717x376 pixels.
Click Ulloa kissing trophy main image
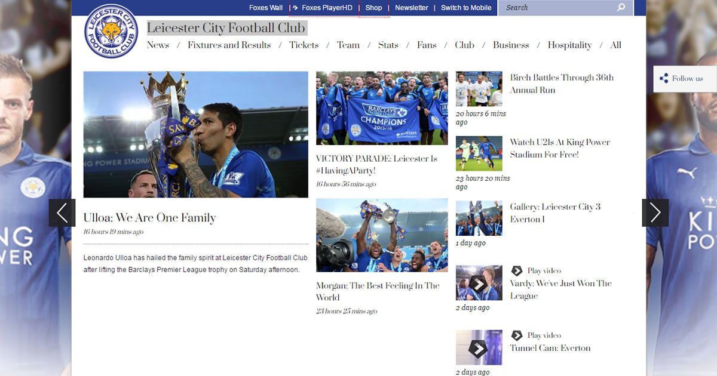(x=196, y=134)
